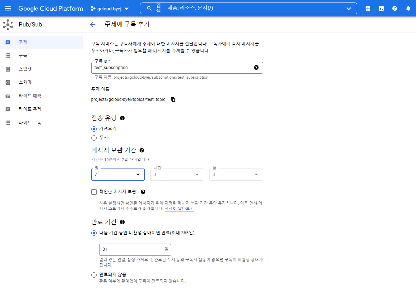The width and height of the screenshot is (416, 288).
Task: Open the notifications bell
Action: tap(408, 9)
